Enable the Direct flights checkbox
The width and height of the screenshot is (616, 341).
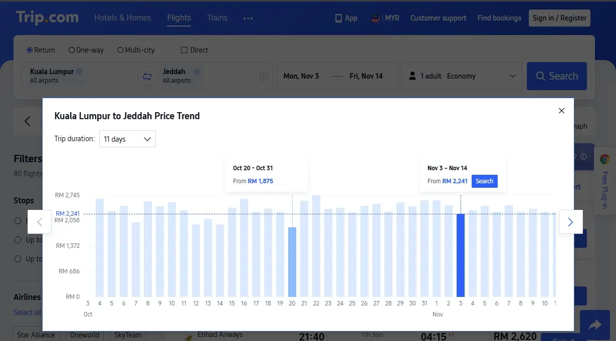(x=184, y=50)
